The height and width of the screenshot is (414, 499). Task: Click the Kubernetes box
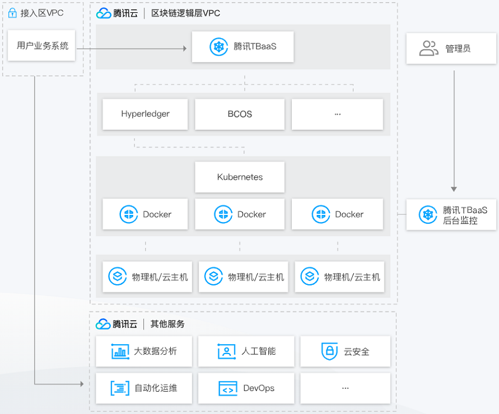coord(240,177)
